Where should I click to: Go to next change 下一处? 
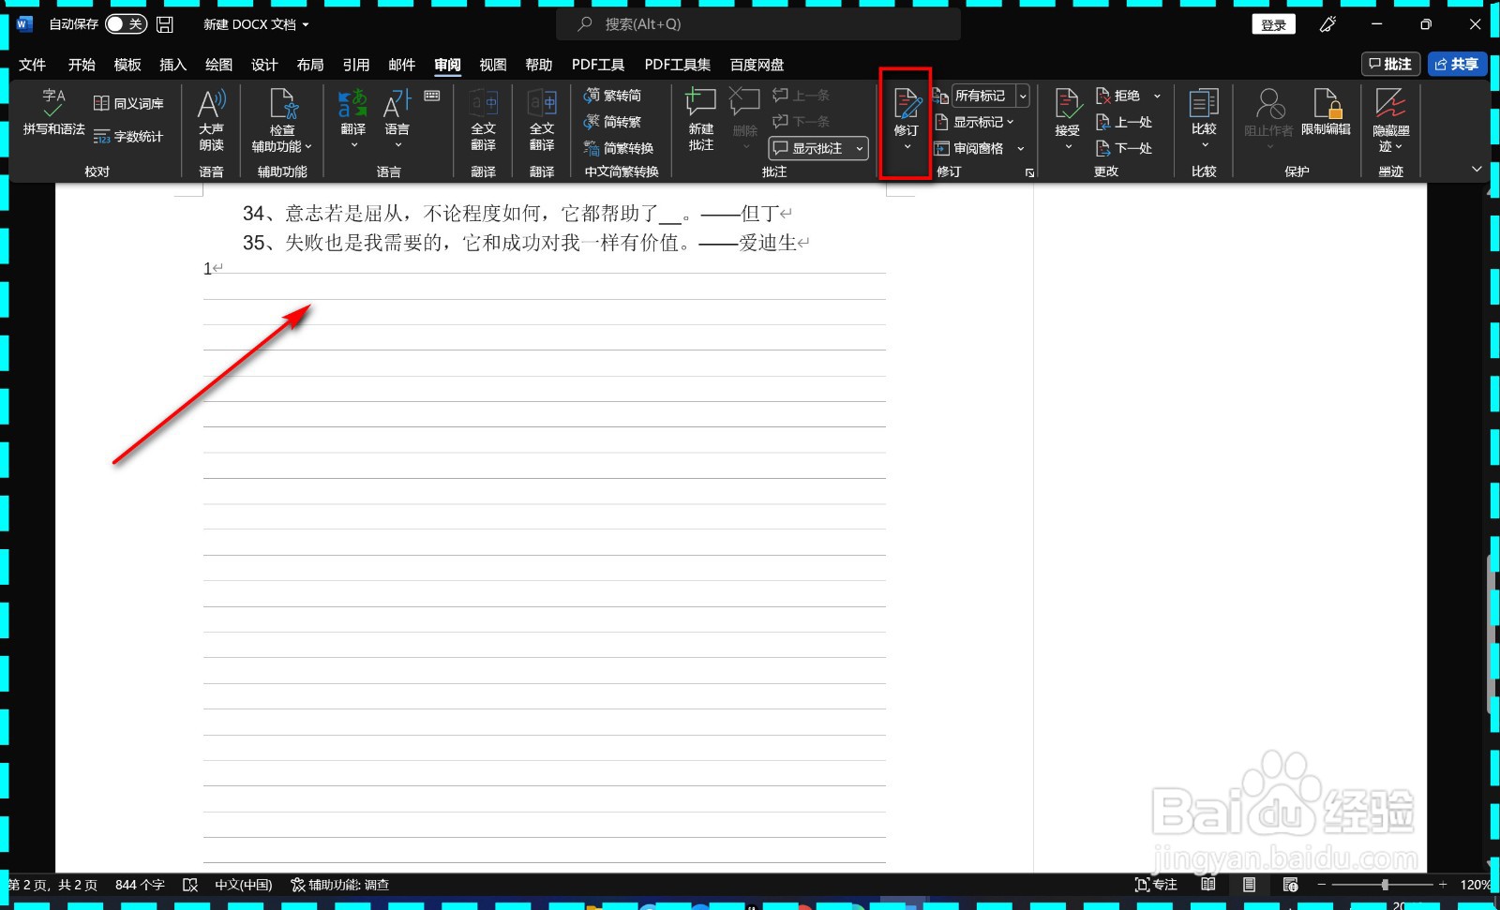click(x=1124, y=148)
